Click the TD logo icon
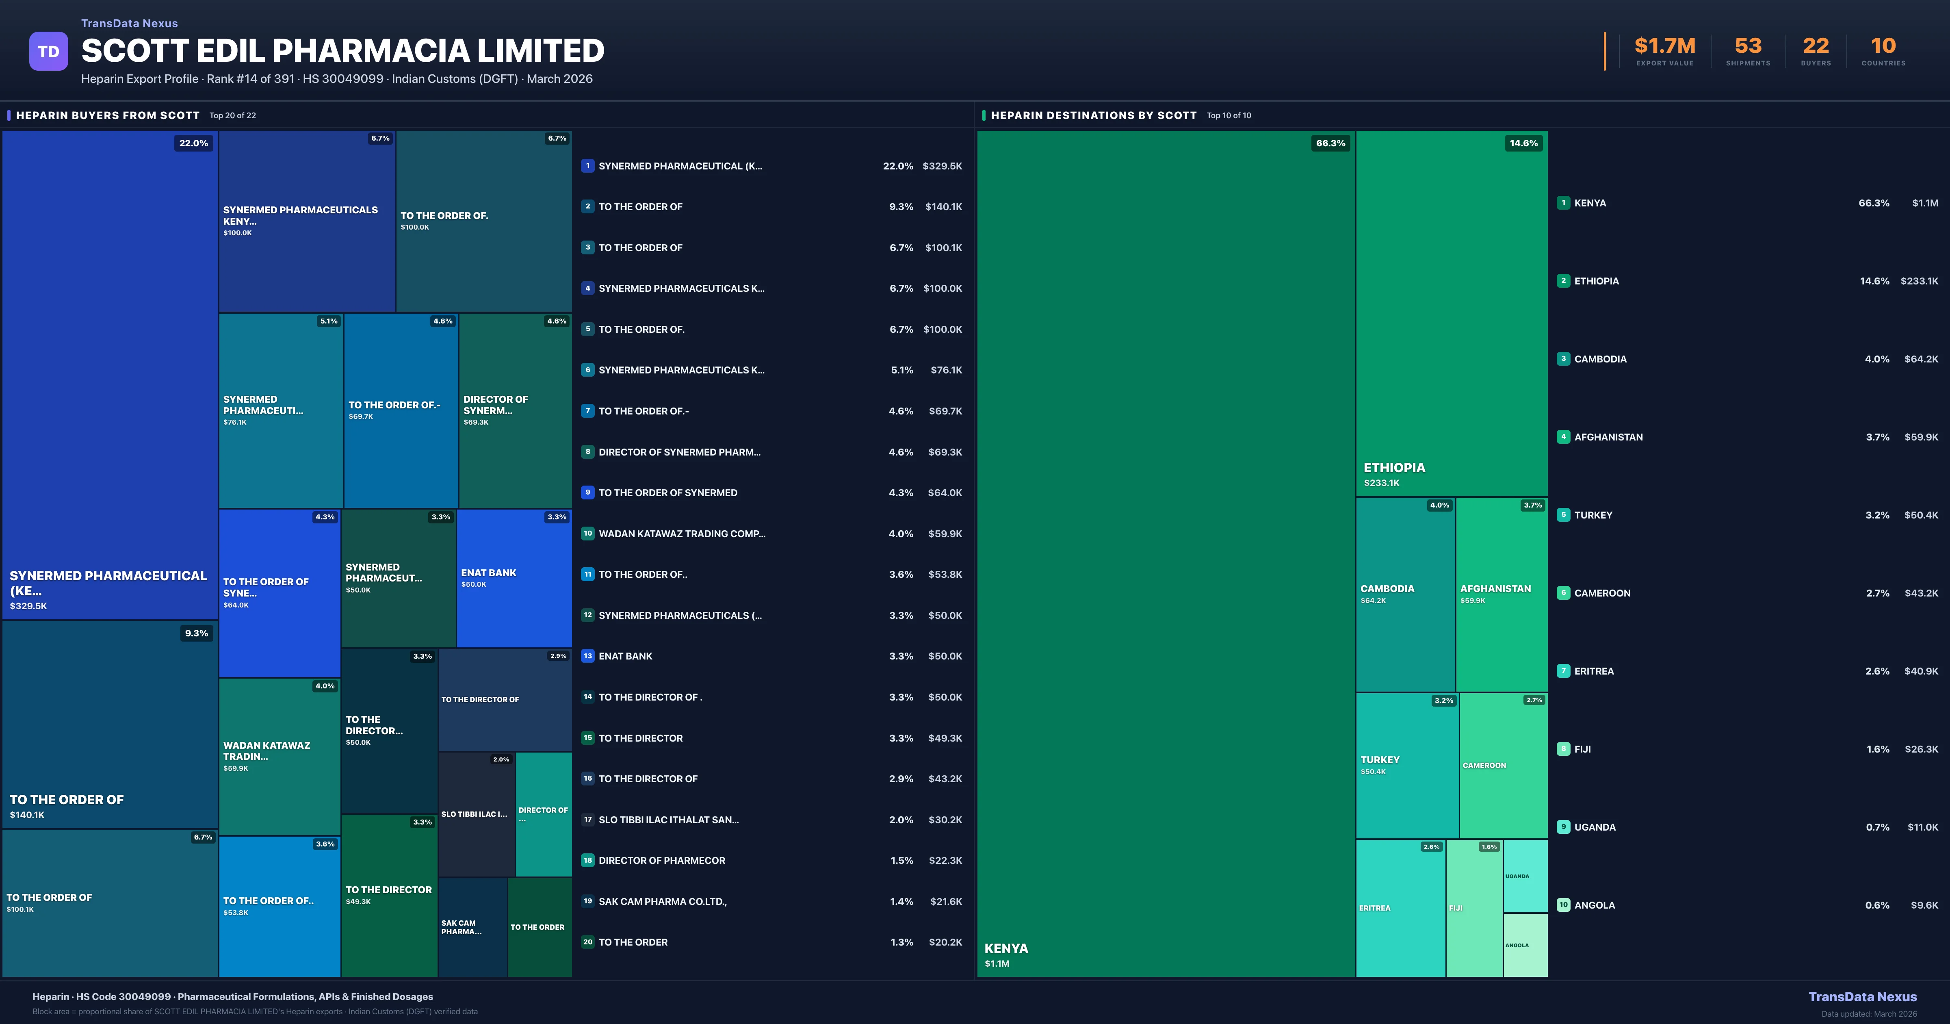 point(48,52)
